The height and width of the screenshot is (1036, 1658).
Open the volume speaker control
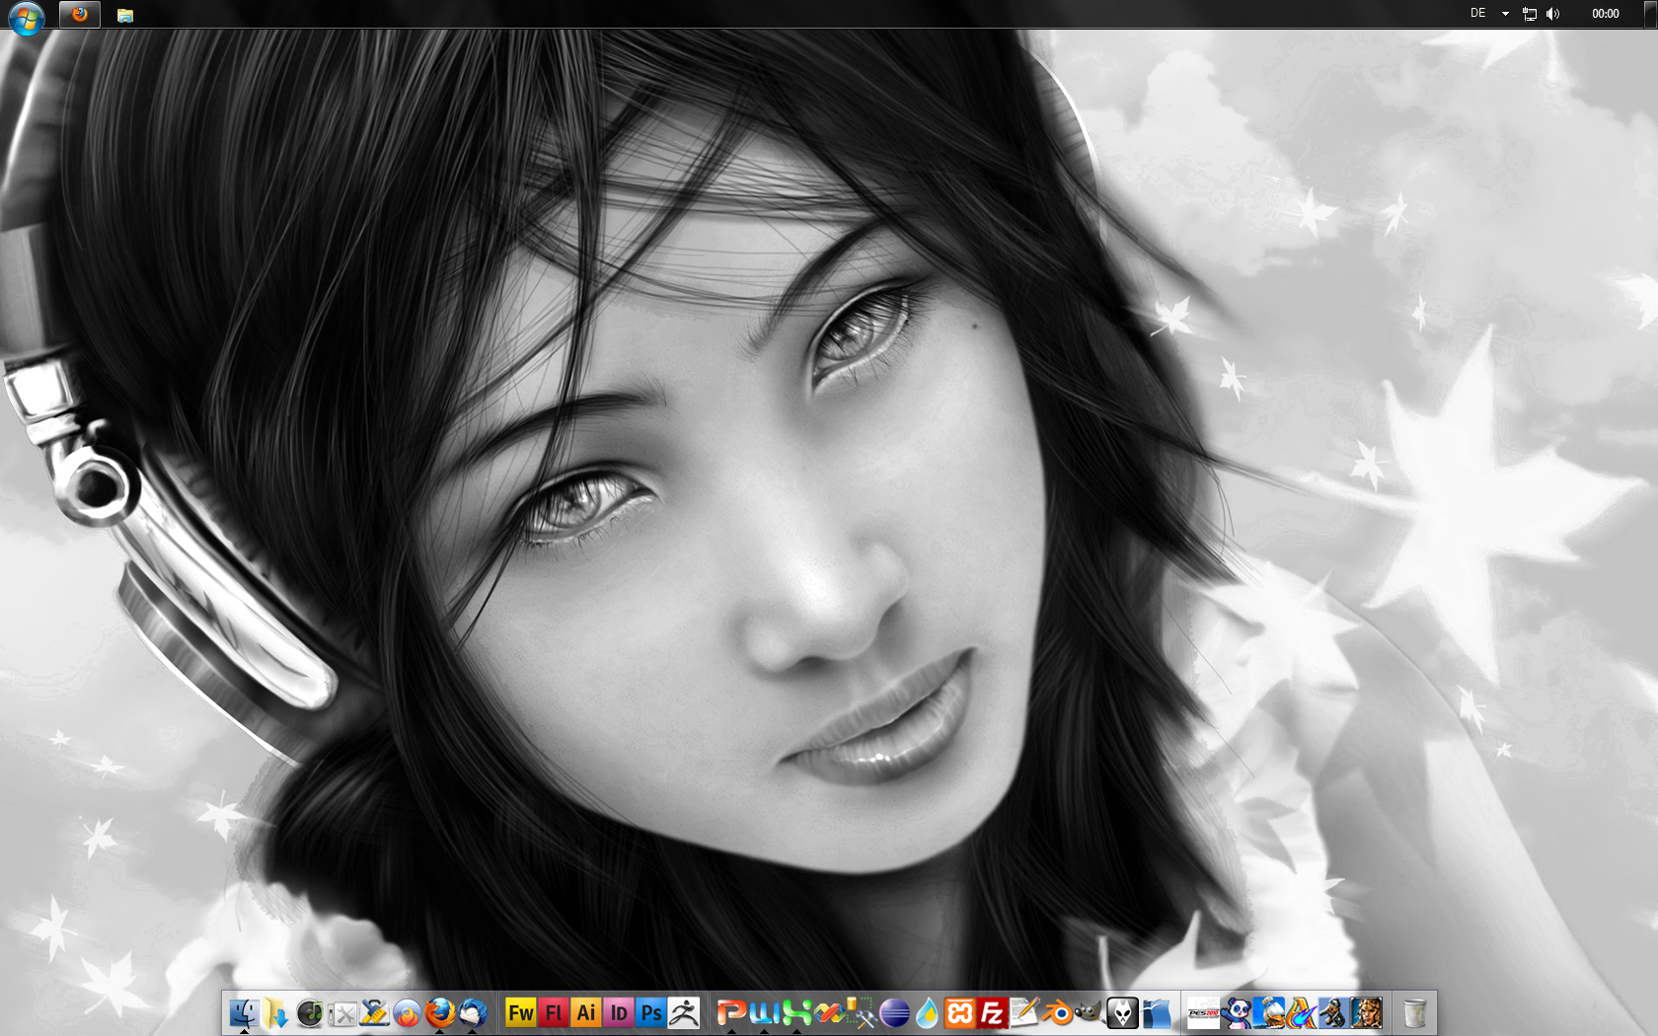(1553, 14)
